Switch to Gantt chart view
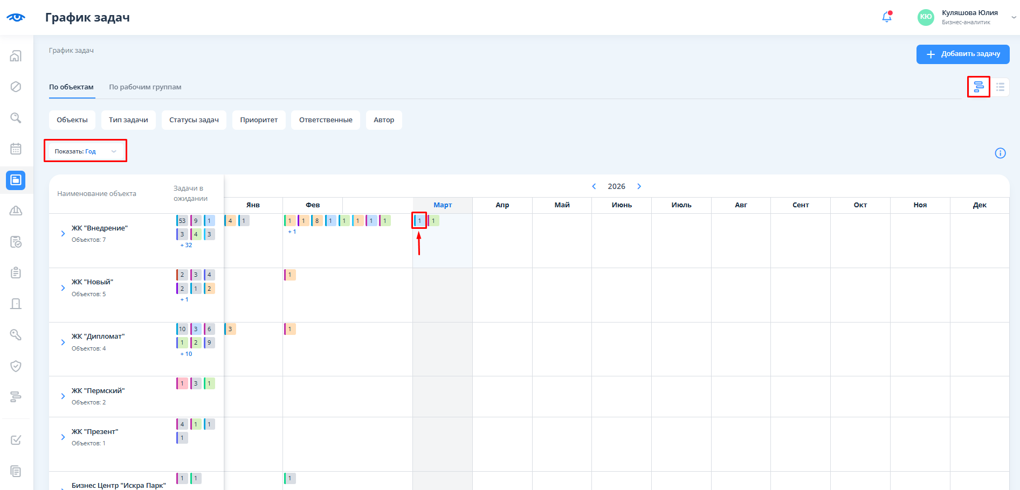1020x490 pixels. pos(978,87)
